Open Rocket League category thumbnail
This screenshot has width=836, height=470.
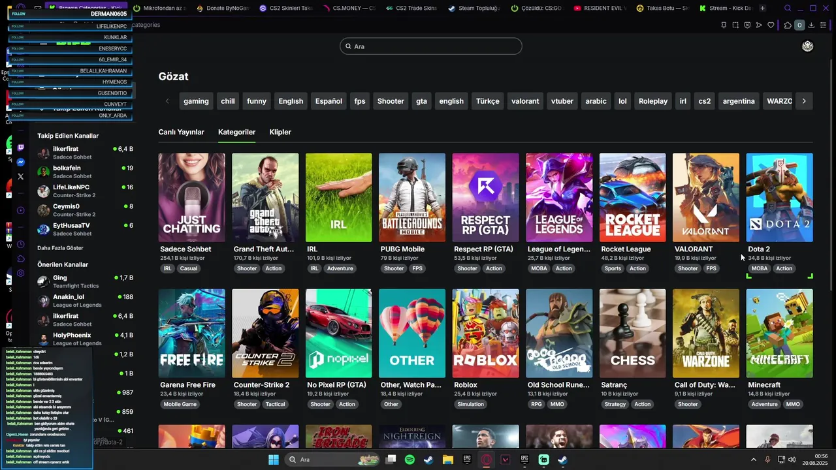point(632,198)
